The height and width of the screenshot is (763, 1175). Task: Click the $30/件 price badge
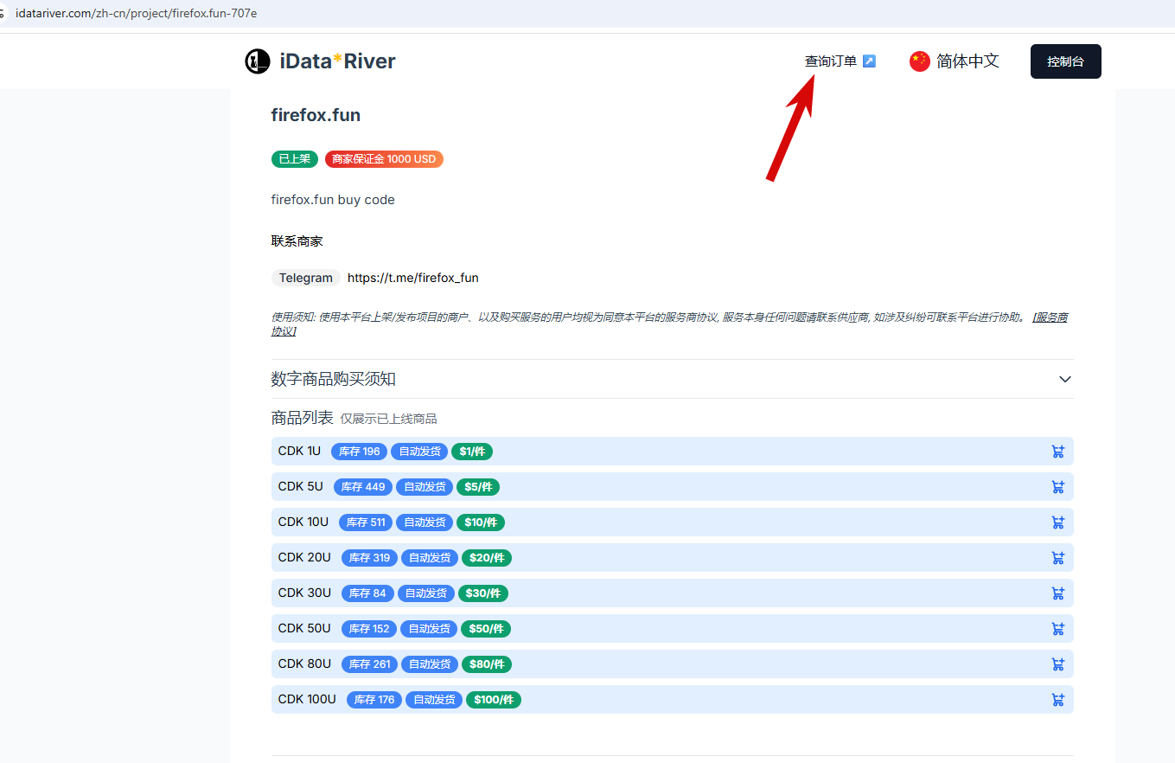[483, 593]
